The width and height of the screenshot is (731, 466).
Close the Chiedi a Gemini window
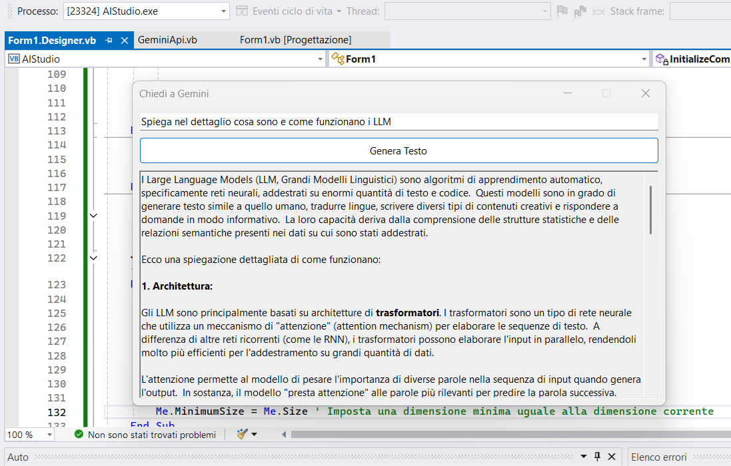tap(646, 94)
